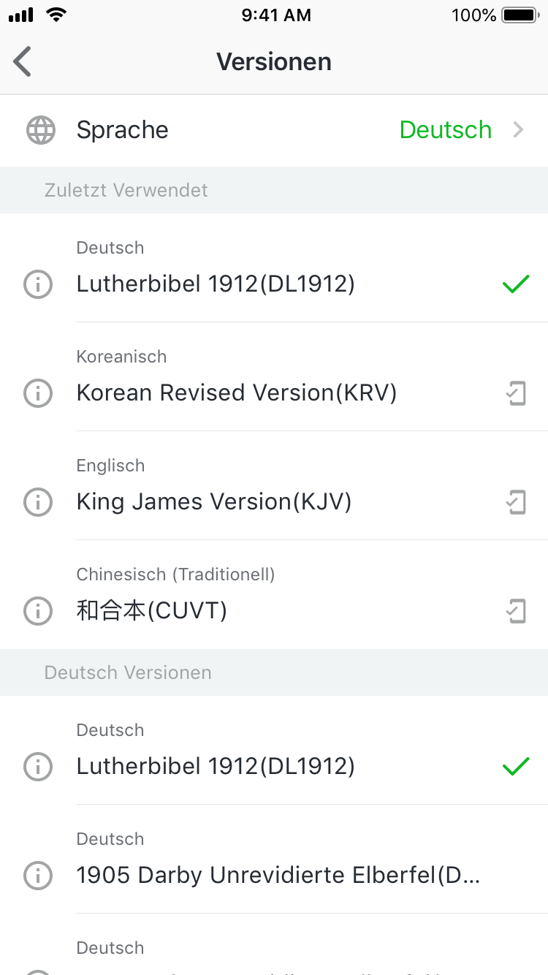548x975 pixels.
Task: View info for King James Version
Action: pos(38,502)
